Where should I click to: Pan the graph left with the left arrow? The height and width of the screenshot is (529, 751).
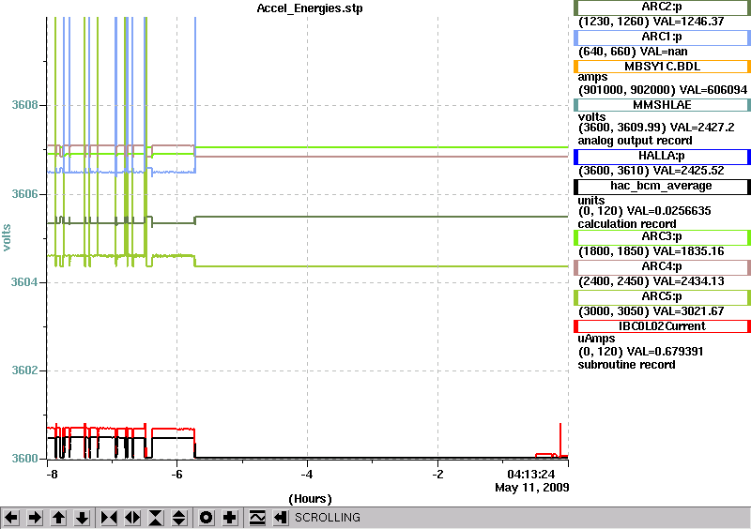click(11, 518)
